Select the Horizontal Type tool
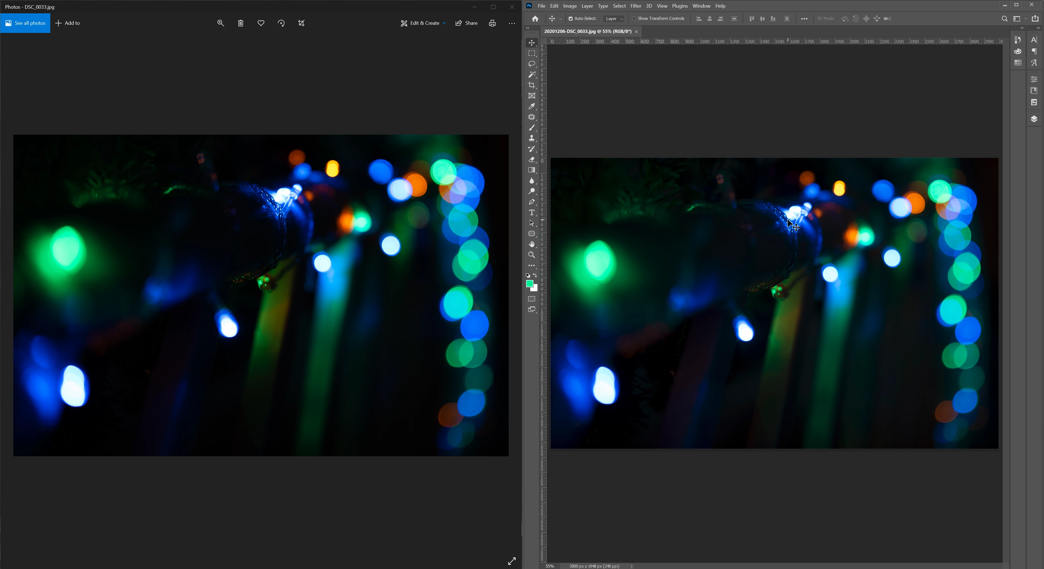The height and width of the screenshot is (569, 1044). point(532,212)
